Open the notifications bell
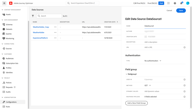This screenshot has width=192, height=109. pyautogui.click(x=181, y=3)
